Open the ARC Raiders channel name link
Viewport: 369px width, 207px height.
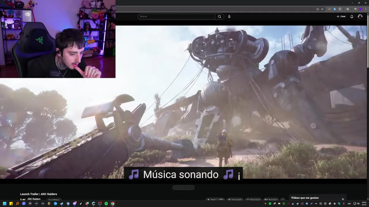click(x=34, y=199)
